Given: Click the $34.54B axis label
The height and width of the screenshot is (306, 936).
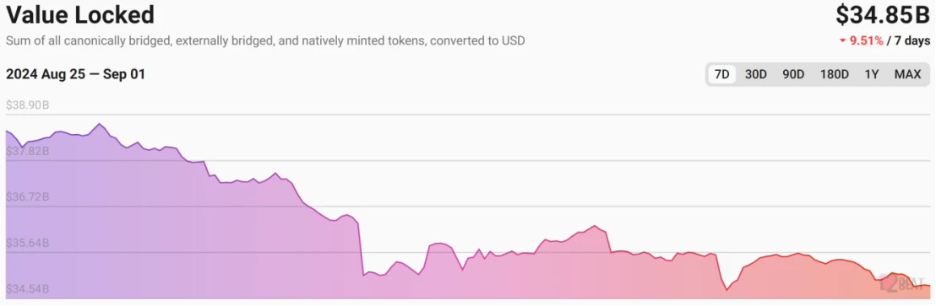Looking at the screenshot, I should (28, 289).
